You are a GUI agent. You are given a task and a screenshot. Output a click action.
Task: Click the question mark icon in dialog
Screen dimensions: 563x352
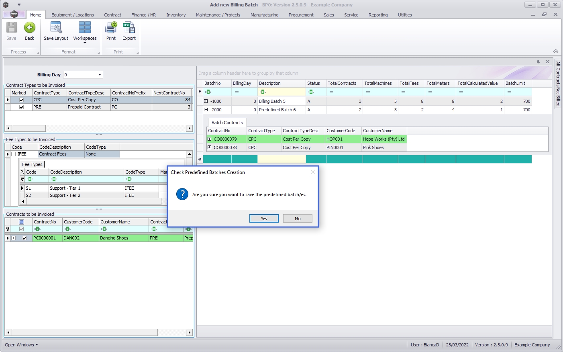[x=182, y=194]
